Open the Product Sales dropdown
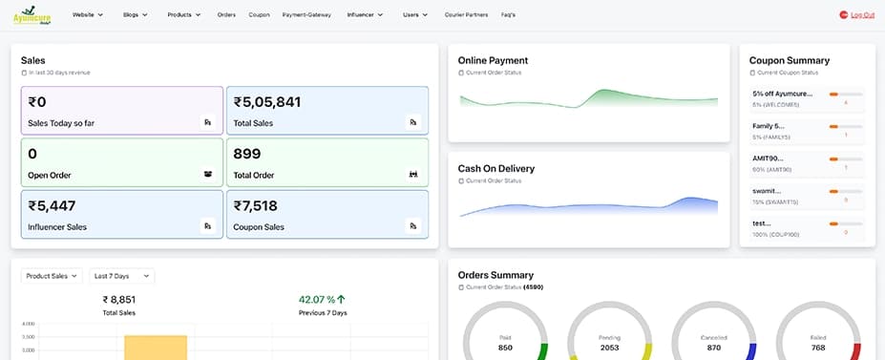This screenshot has height=360, width=885. click(52, 276)
